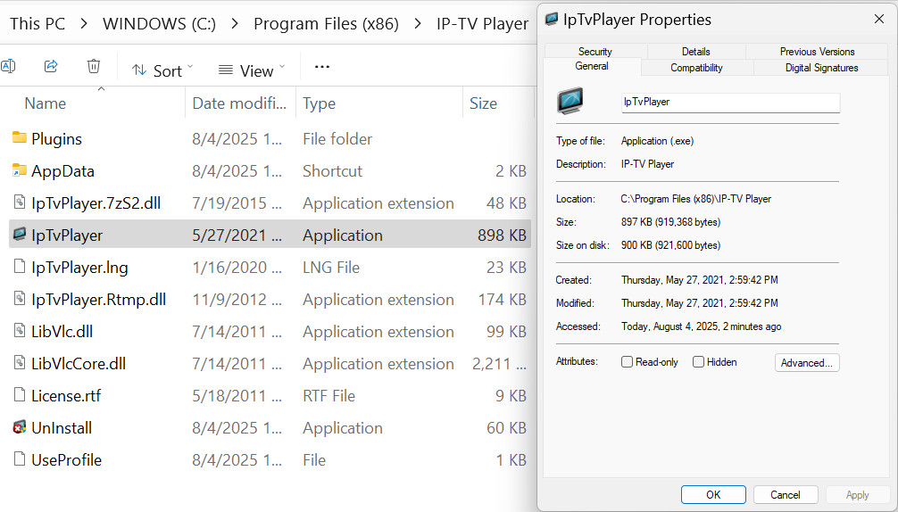Select the IpTvPlayer.7zS2.dll file icon

pos(20,202)
